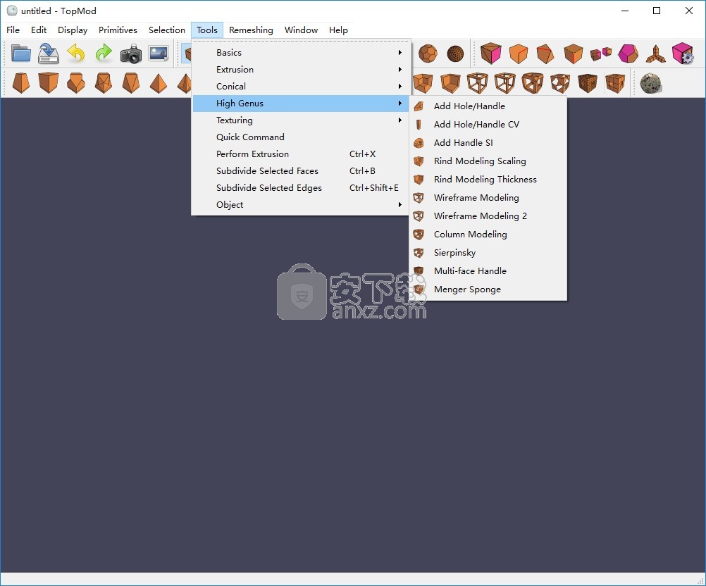Select the soccer ball primitive icon
The height and width of the screenshot is (586, 706).
(428, 54)
